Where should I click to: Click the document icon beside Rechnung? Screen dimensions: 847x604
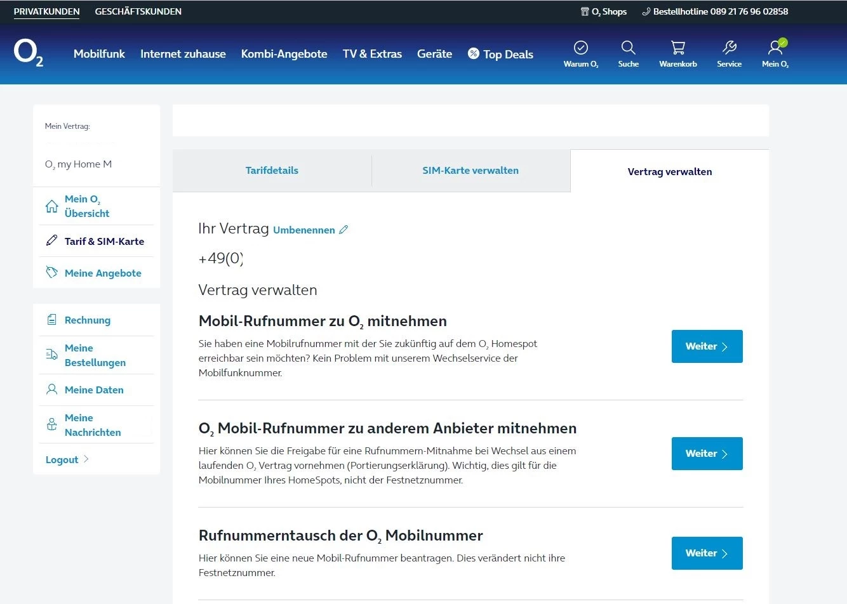pos(52,320)
